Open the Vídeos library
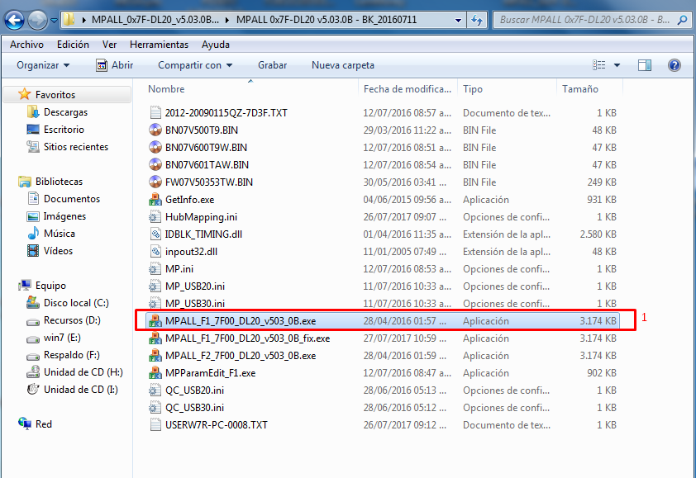 tap(58, 250)
